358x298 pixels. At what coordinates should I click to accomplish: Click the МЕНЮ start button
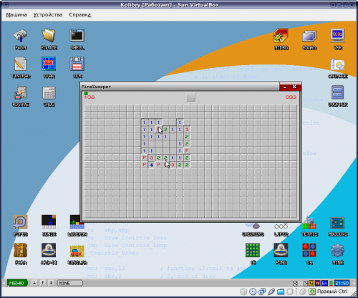[x=17, y=283]
